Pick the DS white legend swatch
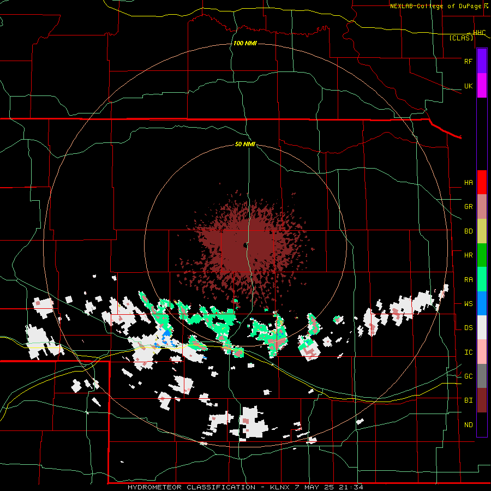This screenshot has width=491, height=491. pos(482,327)
